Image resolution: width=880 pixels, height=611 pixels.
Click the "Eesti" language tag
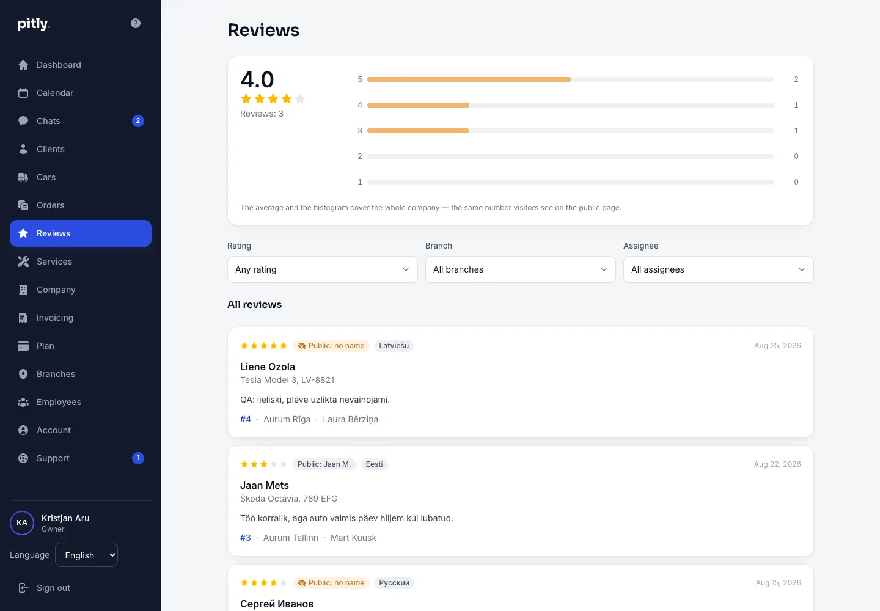tap(375, 464)
